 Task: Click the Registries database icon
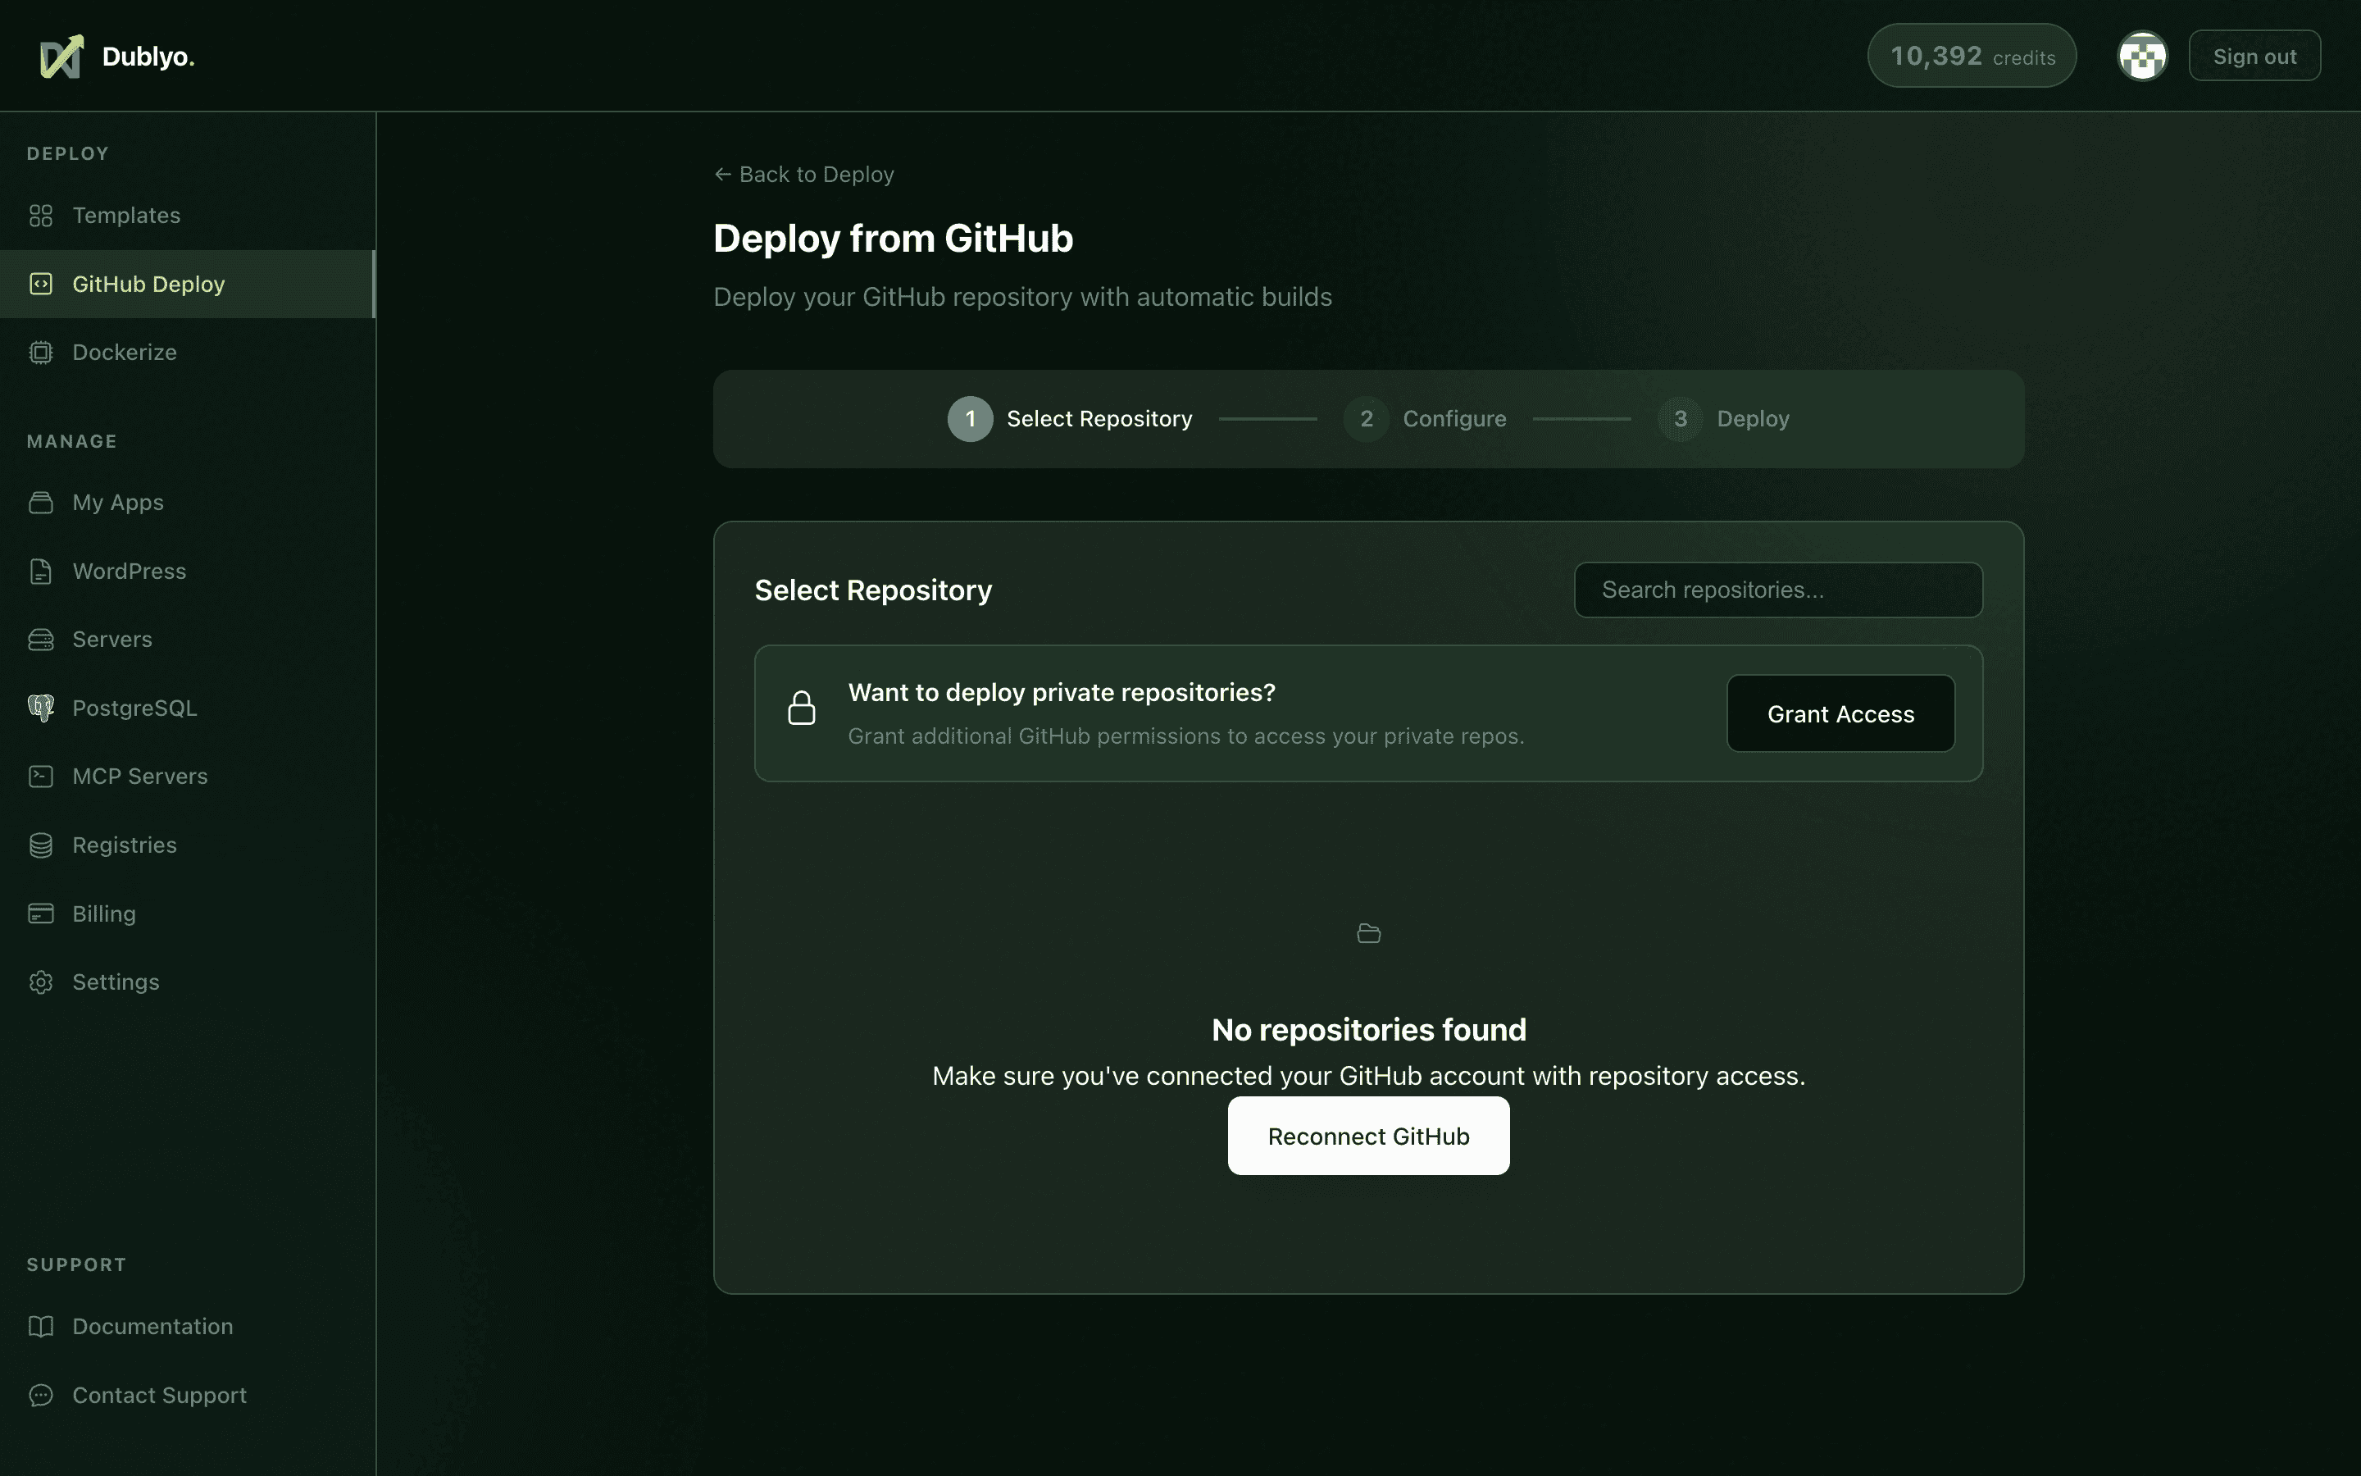tap(41, 845)
